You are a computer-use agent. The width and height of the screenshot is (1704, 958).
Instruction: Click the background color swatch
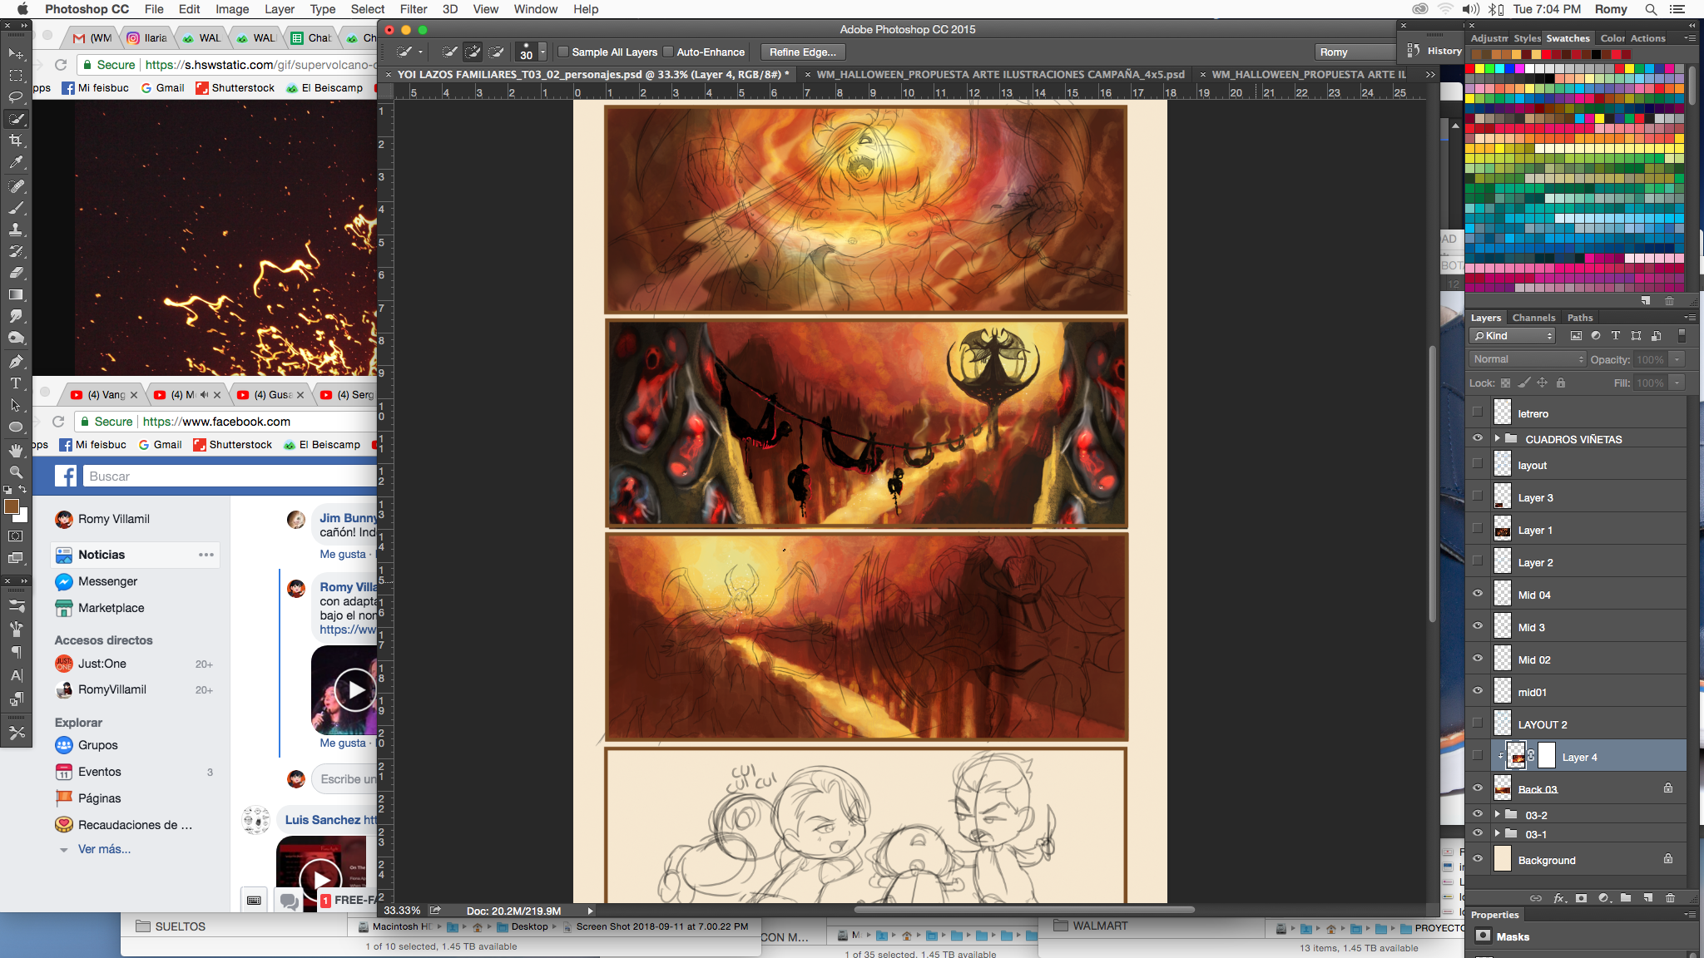[22, 516]
